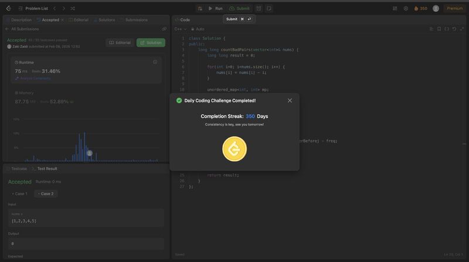Switch to the Test Result tab
Viewport: 469px width, 262px height.
click(45, 169)
